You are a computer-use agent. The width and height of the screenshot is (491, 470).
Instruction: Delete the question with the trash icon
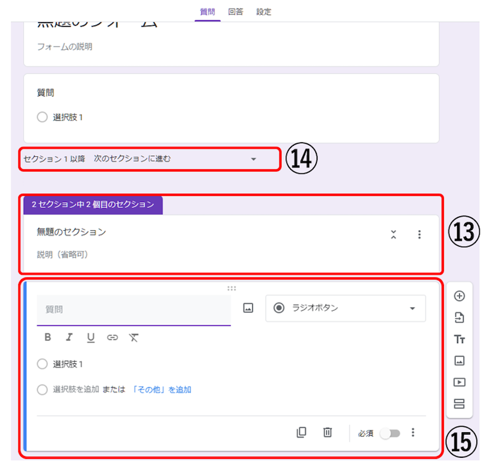pos(327,433)
